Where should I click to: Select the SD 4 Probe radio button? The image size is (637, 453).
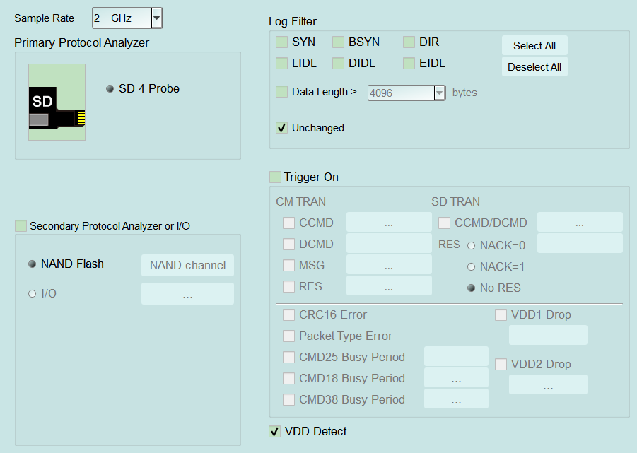(110, 88)
